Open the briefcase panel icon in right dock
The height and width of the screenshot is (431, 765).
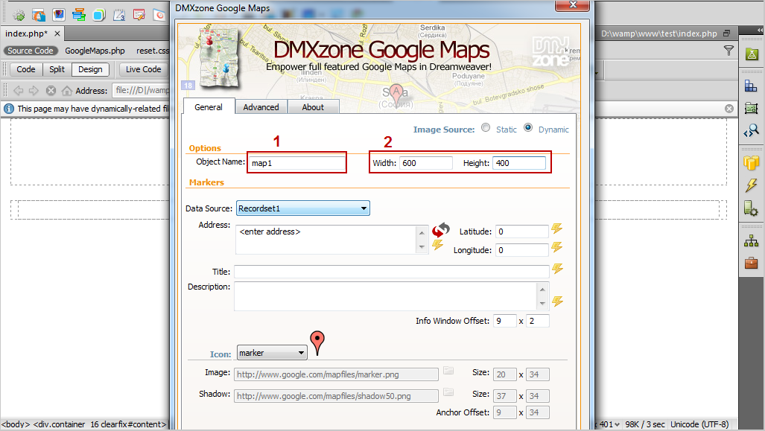[752, 264]
